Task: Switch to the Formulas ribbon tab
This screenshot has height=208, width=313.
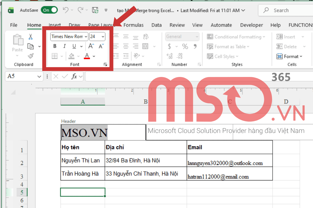Action: click(133, 25)
